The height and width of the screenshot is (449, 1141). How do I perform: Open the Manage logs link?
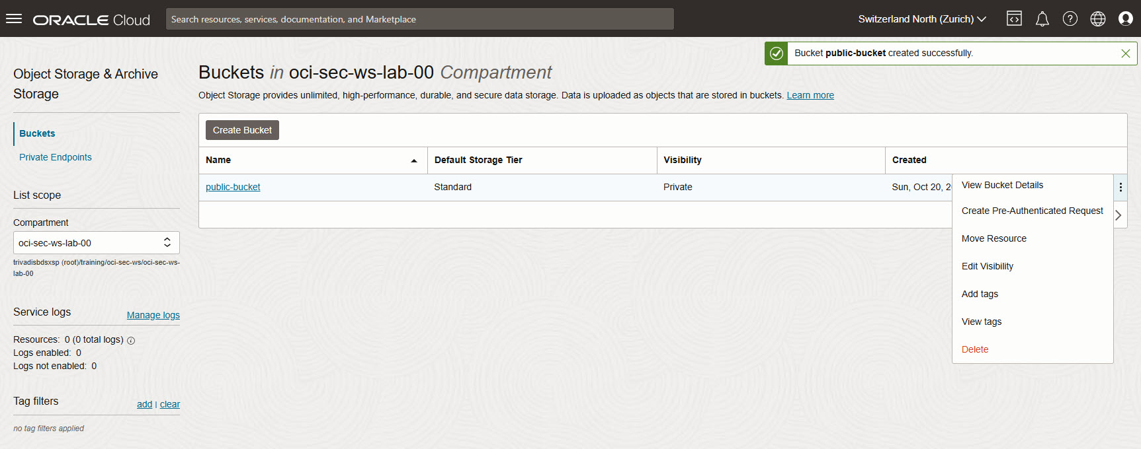pos(153,315)
